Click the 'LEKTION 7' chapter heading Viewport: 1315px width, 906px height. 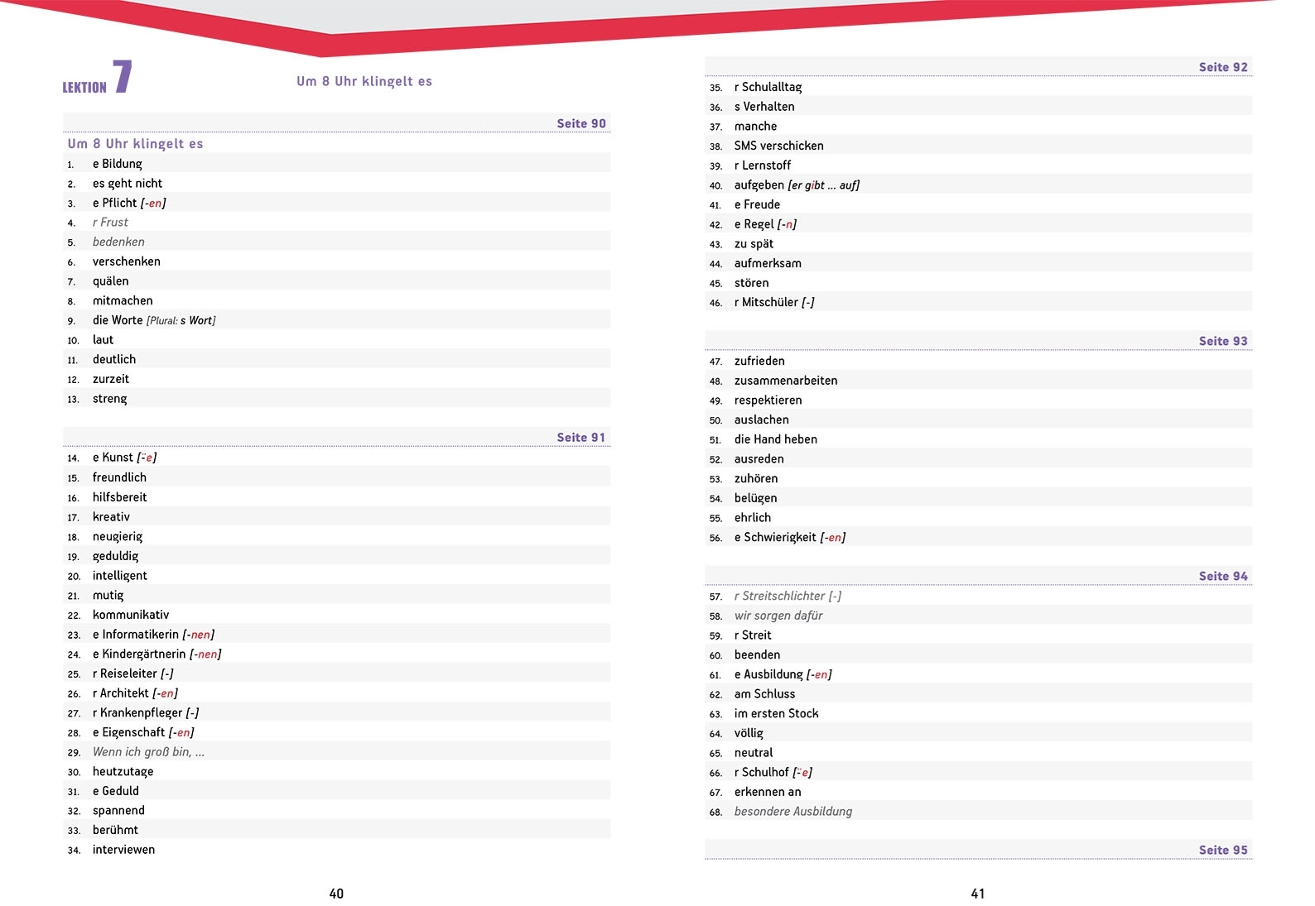pyautogui.click(x=98, y=77)
